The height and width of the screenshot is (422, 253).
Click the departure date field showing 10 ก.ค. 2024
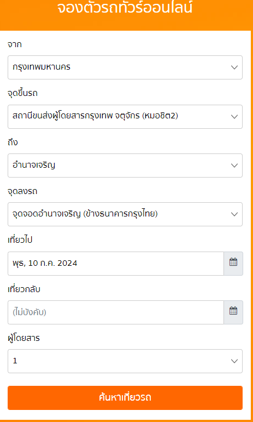point(116,264)
